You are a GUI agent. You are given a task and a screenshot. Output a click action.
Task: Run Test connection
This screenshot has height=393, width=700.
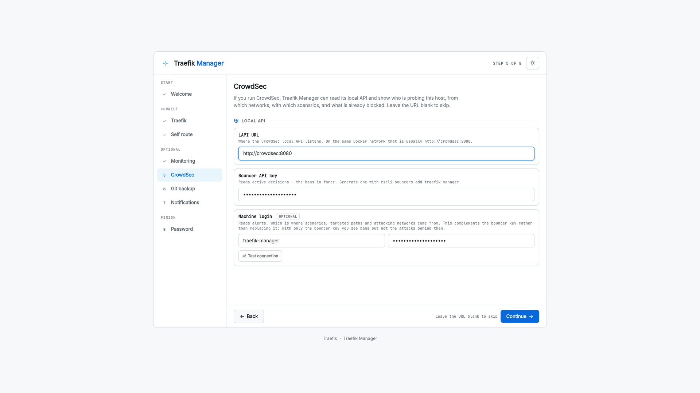pyautogui.click(x=260, y=256)
